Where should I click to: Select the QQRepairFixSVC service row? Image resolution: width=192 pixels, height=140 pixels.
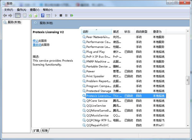(x=124, y=125)
